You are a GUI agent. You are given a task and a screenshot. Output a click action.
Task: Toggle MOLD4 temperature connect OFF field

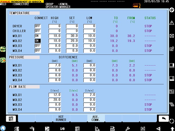click(38, 51)
